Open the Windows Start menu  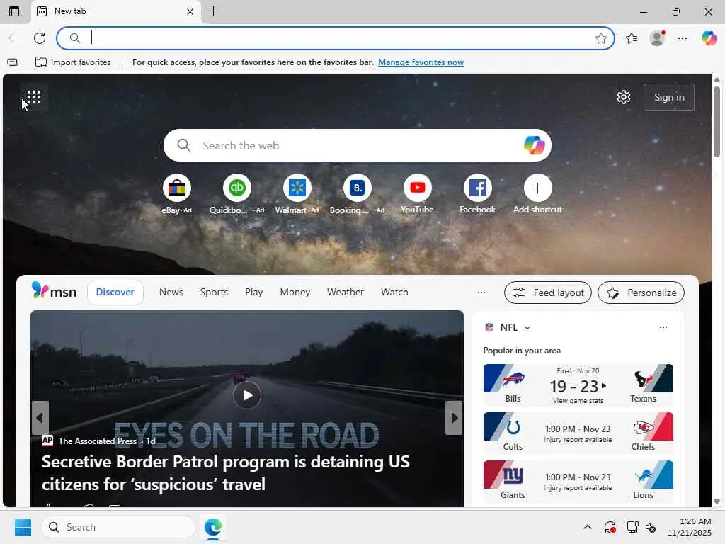click(x=23, y=527)
